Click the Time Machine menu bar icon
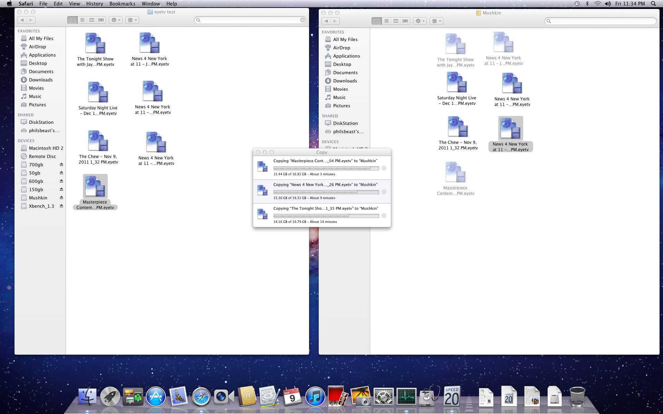The height and width of the screenshot is (414, 663). point(577,3)
